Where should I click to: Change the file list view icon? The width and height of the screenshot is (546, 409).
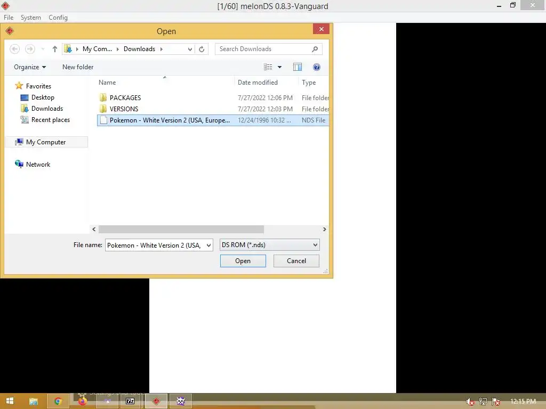tap(268, 67)
